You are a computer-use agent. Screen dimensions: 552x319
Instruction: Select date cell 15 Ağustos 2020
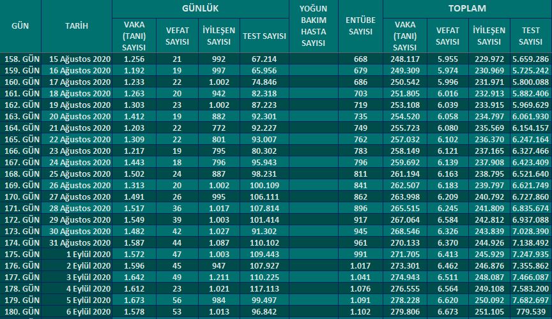(80, 59)
